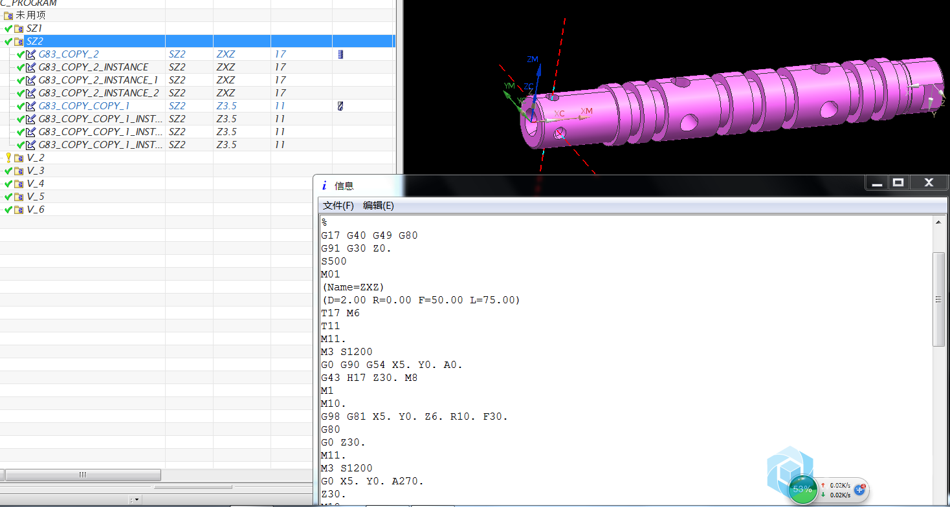Click the operation icon of G83_COPY_COPY_1
Viewport: 950px width, 507px height.
[x=30, y=106]
